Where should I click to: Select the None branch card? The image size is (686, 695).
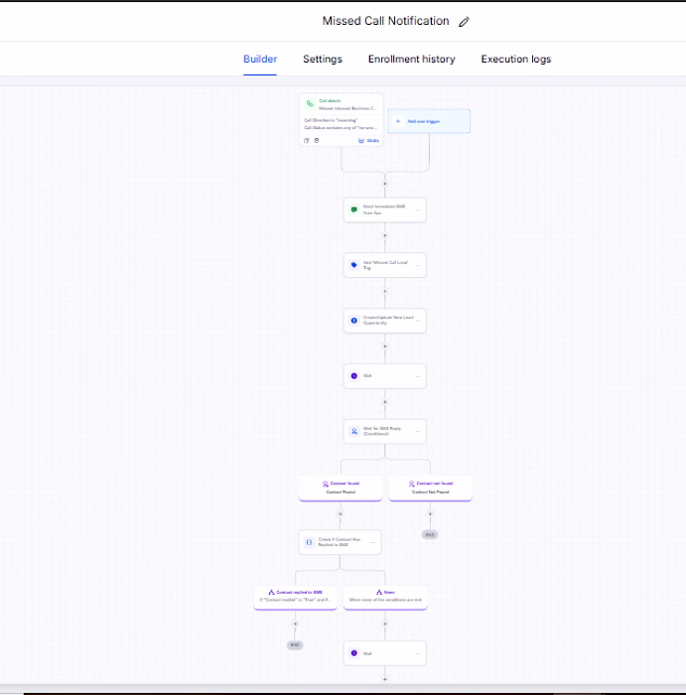point(385,597)
